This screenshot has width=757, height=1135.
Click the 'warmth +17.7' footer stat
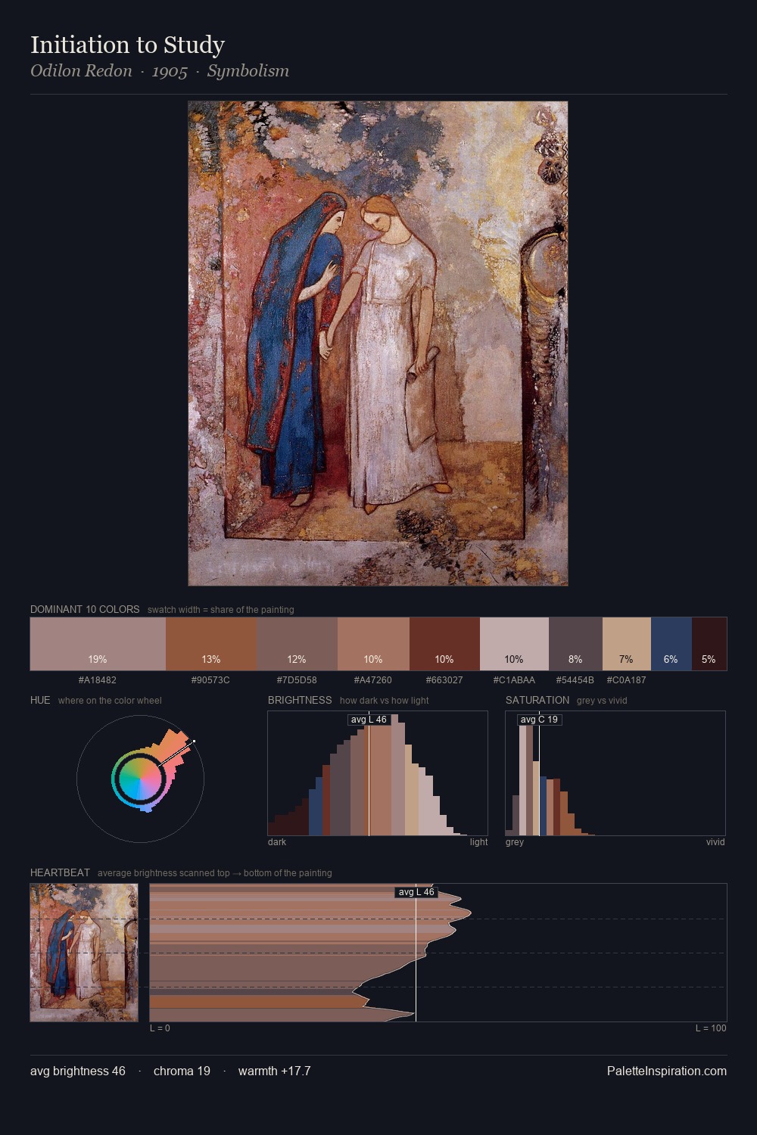[275, 1071]
